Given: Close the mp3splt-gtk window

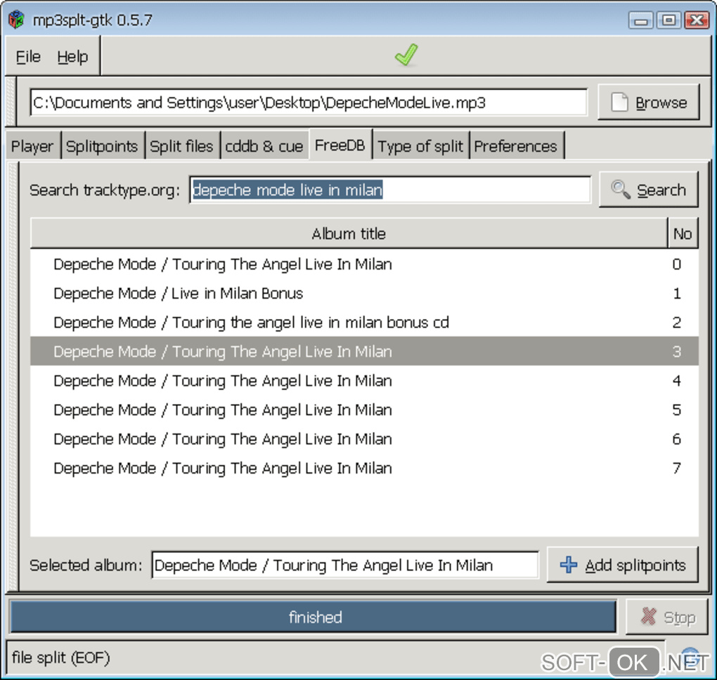Looking at the screenshot, I should (697, 20).
